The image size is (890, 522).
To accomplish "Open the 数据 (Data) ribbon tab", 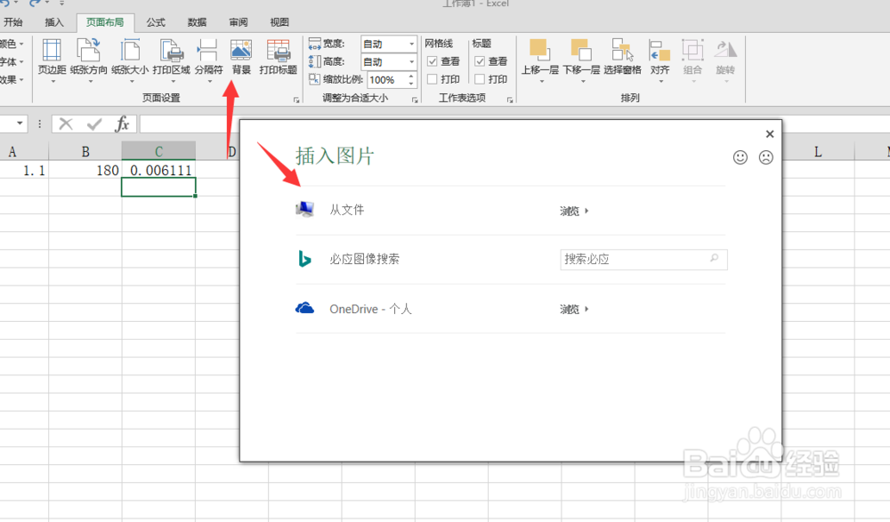I will (196, 22).
